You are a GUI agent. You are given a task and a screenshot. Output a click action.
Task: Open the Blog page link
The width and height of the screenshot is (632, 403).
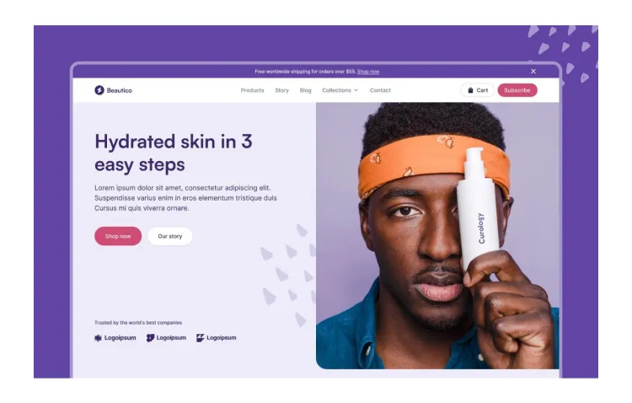[306, 90]
